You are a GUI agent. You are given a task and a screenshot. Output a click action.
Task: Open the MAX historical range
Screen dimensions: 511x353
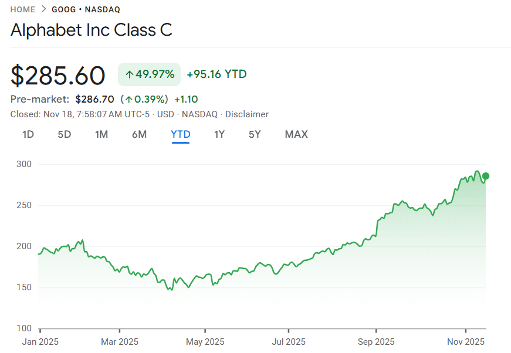pos(296,134)
